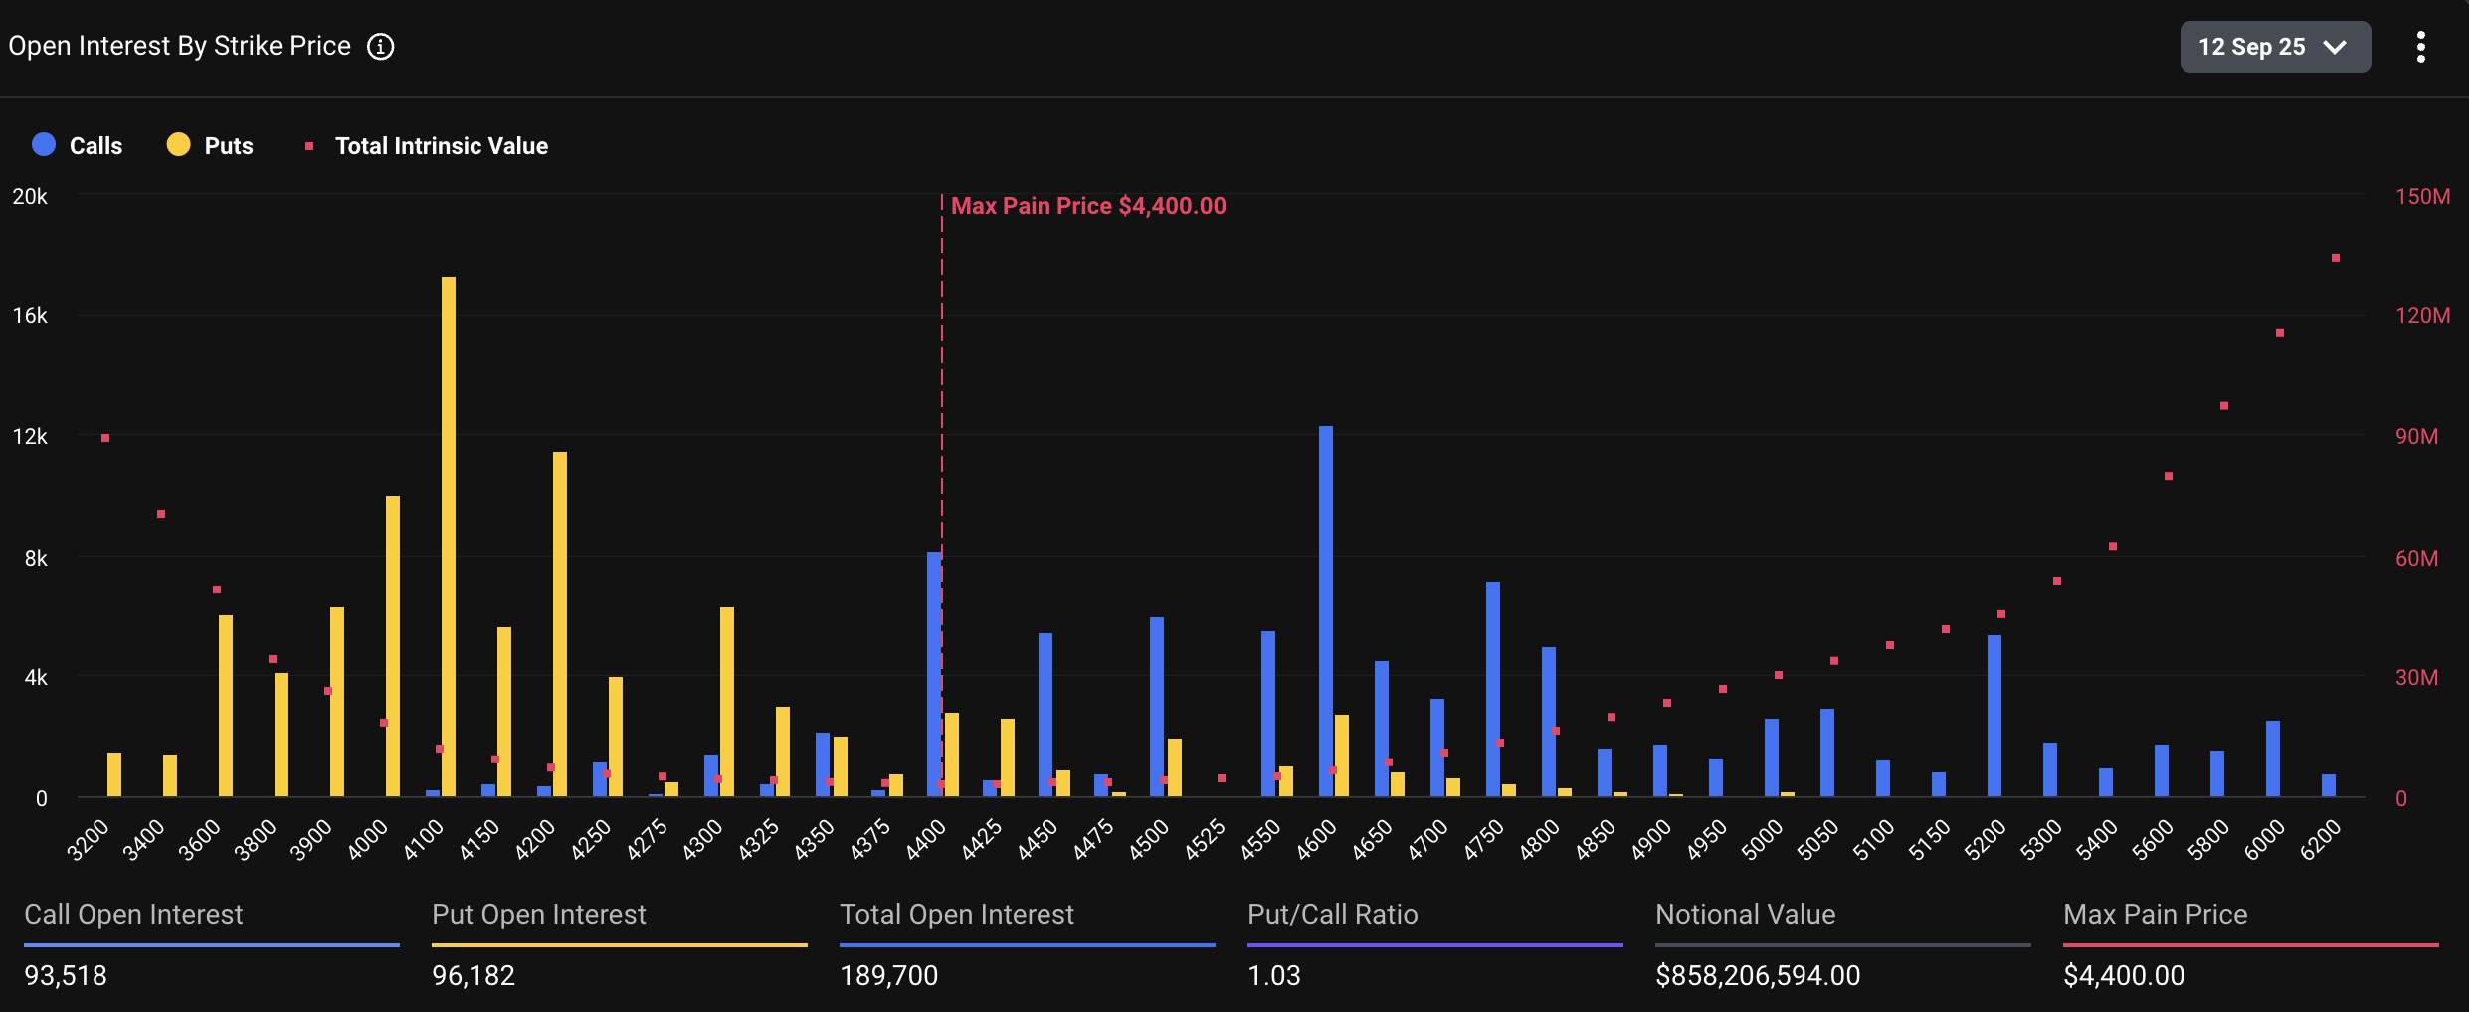The width and height of the screenshot is (2469, 1012).
Task: Click the Call Open Interest stat value
Action: [x=66, y=975]
